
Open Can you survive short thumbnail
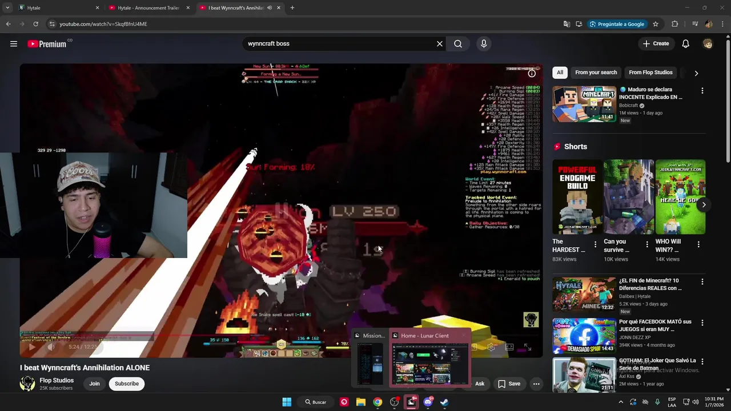point(628,197)
